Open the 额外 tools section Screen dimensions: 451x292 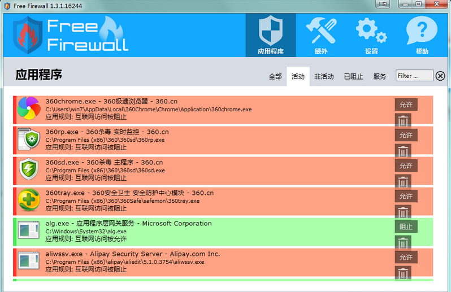(x=320, y=36)
